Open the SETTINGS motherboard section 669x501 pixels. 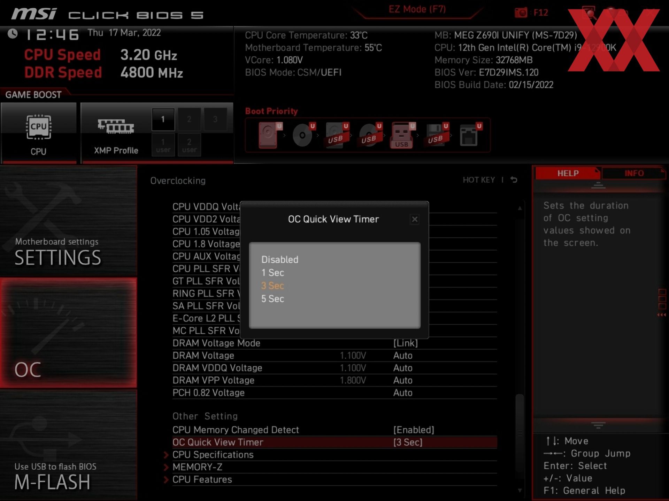point(68,221)
